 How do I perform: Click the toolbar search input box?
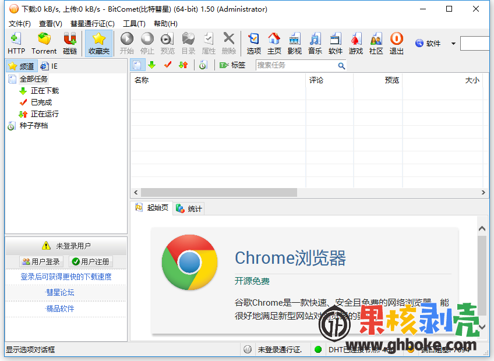click(476, 44)
